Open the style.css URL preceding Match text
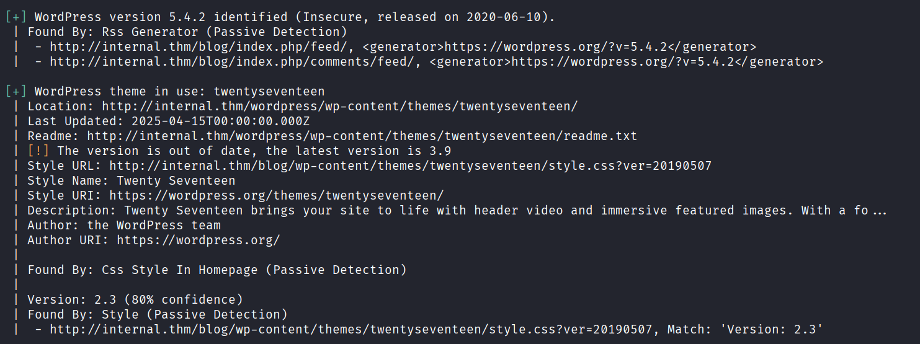Image resolution: width=920 pixels, height=344 pixels. click(x=351, y=329)
